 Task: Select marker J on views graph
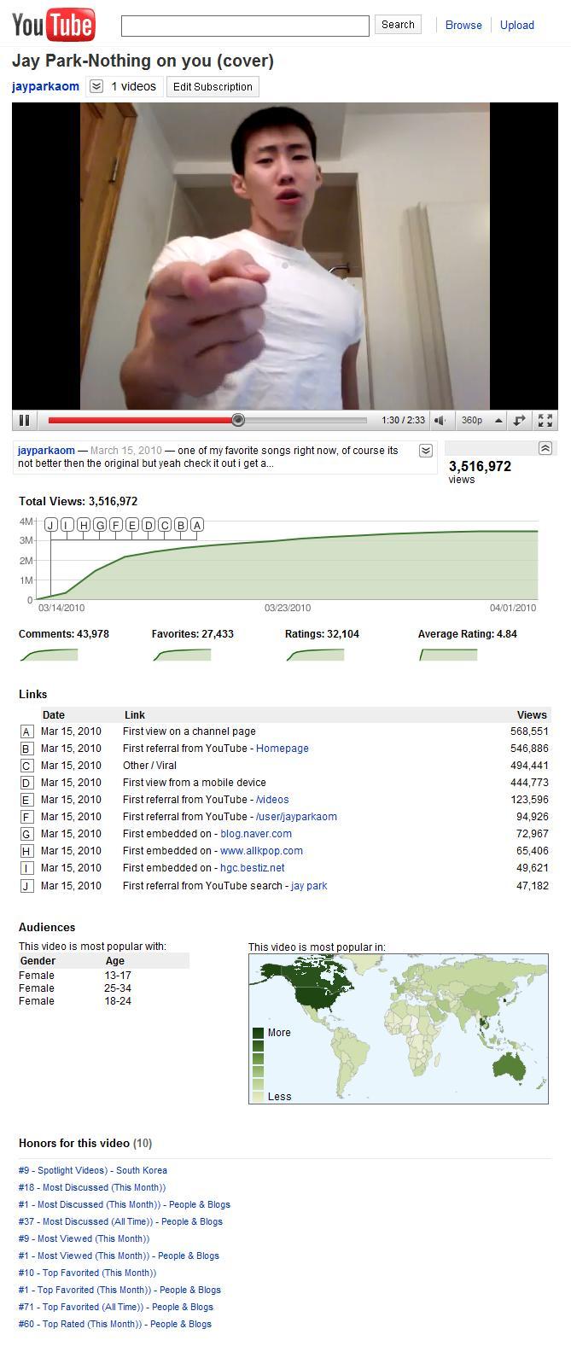51,525
